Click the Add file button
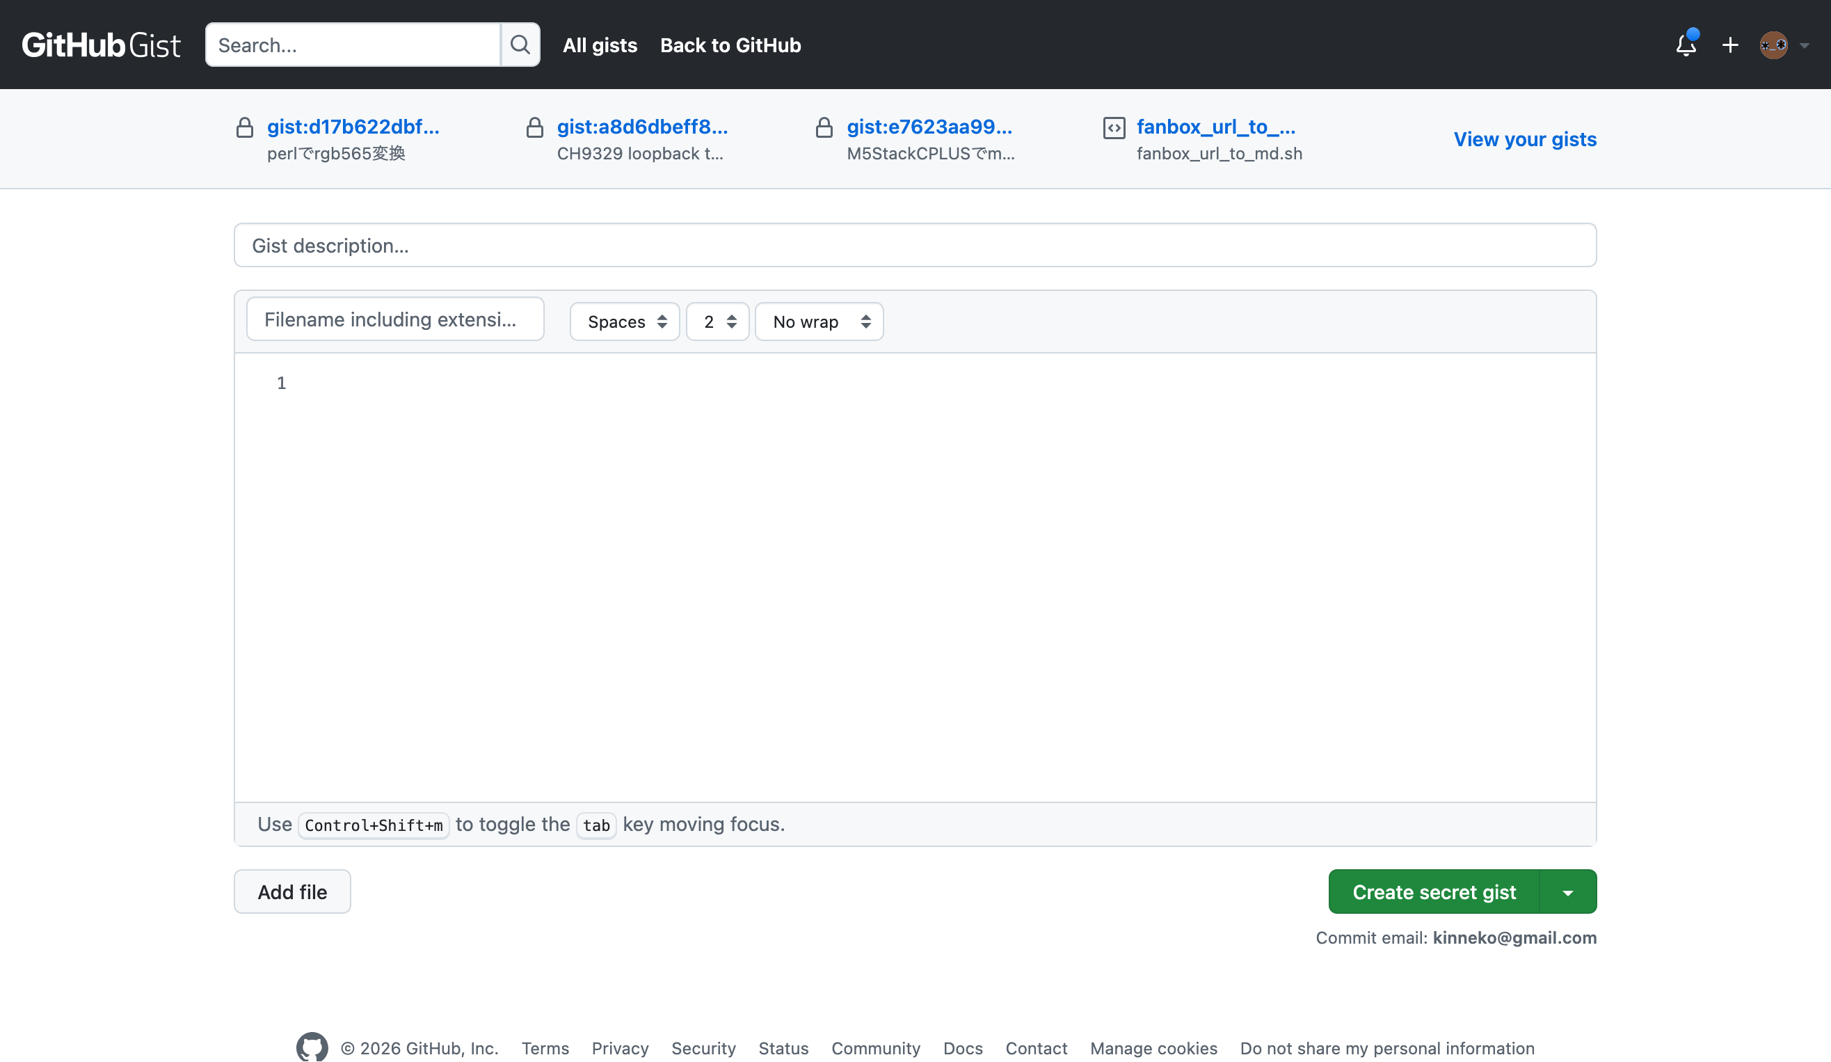Screen dimensions: 1831x1062 292,892
